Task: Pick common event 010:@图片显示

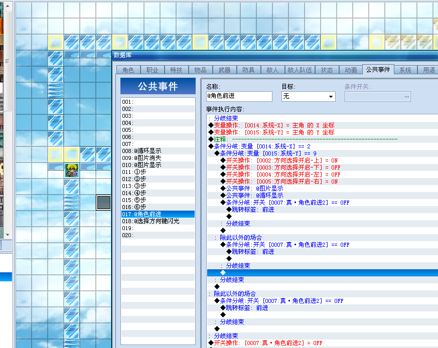Action: click(158, 165)
